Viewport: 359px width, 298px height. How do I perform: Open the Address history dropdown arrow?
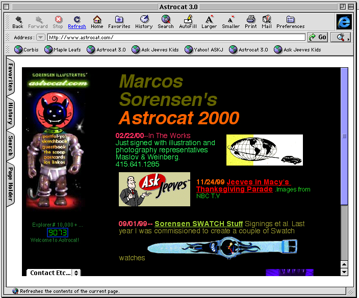40,37
